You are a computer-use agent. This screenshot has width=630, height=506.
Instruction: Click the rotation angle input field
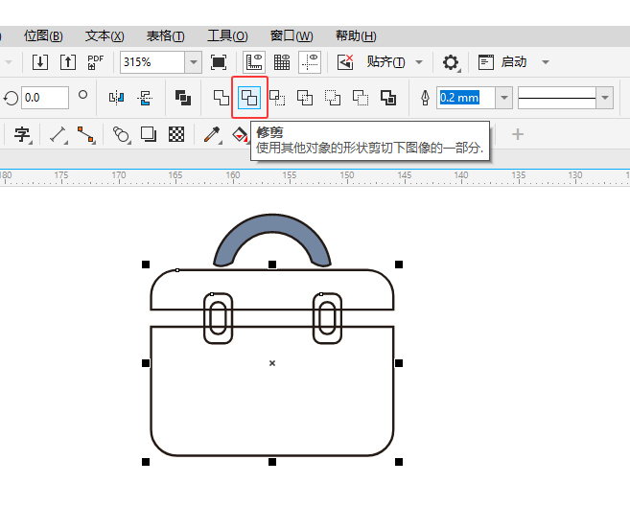[44, 97]
